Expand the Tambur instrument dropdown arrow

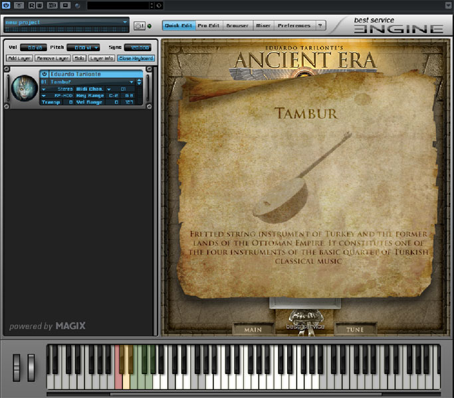point(132,82)
